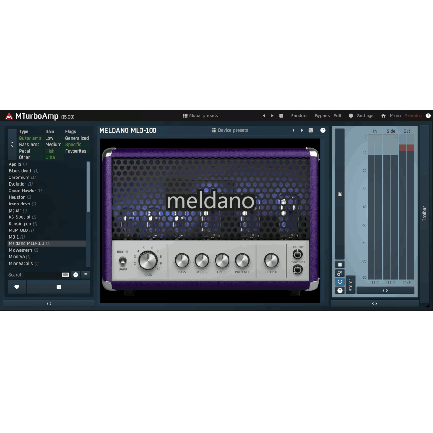
Task: Open the Global presets grid icon
Action: coord(185,115)
